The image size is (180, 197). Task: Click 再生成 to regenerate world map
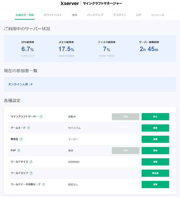pyautogui.click(x=155, y=173)
